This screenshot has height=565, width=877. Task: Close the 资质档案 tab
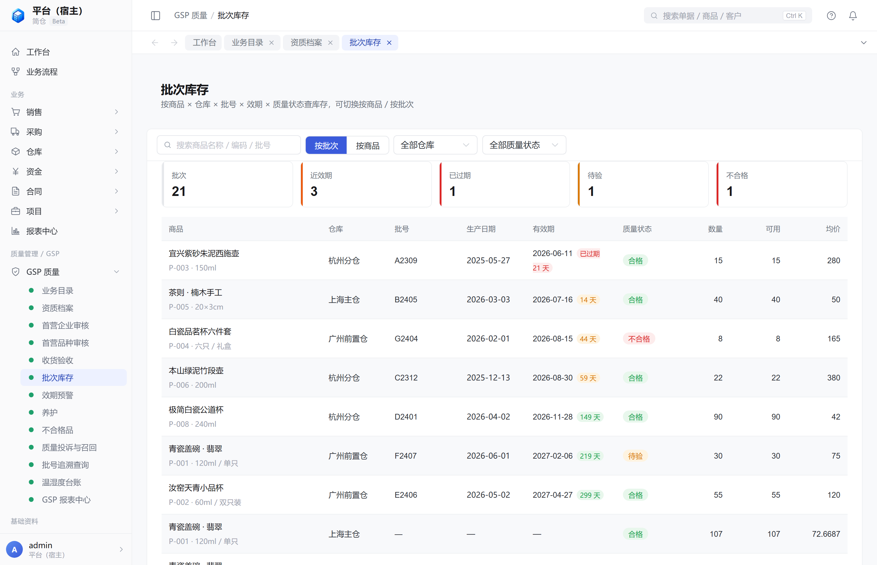pyautogui.click(x=330, y=43)
